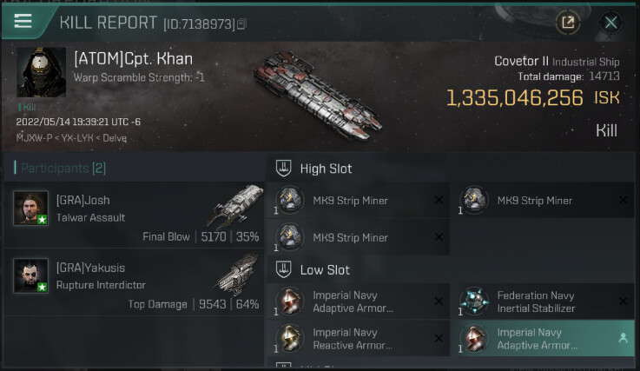The image size is (640, 371).
Task: Open the hamburger menu in the header
Action: pyautogui.click(x=23, y=22)
